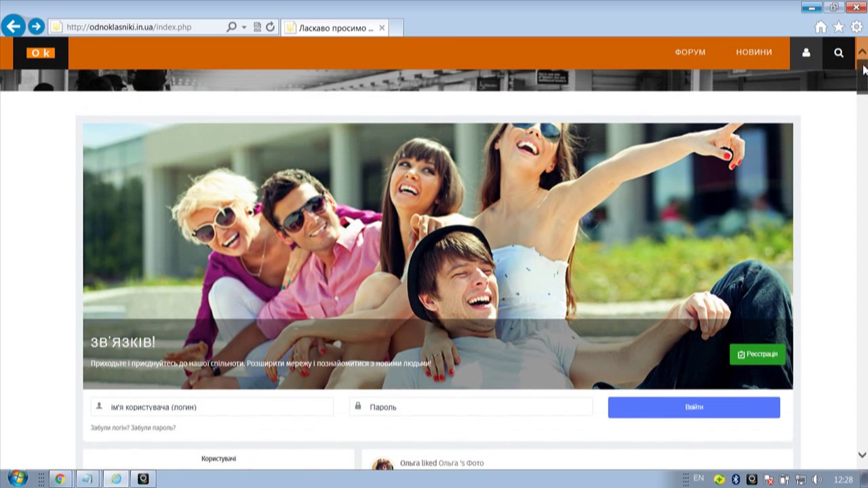Click the EN language indicator
This screenshot has width=868, height=488.
(x=698, y=479)
